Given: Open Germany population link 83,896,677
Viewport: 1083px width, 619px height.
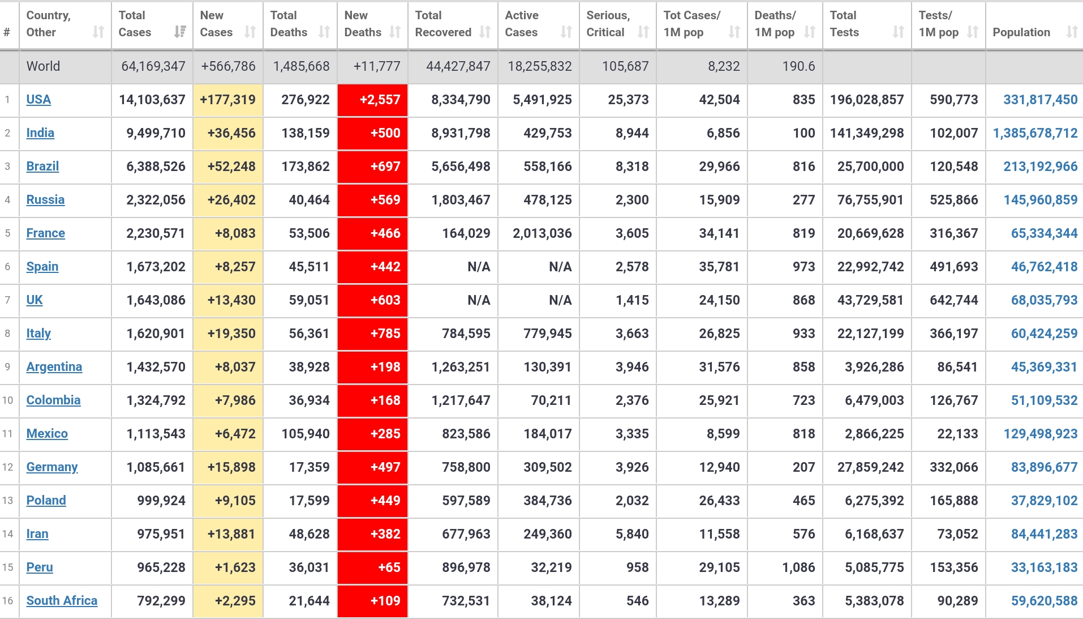Looking at the screenshot, I should 1045,467.
